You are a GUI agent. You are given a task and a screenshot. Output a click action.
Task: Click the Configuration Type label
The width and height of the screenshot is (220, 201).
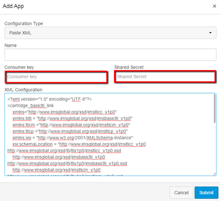point(24,23)
